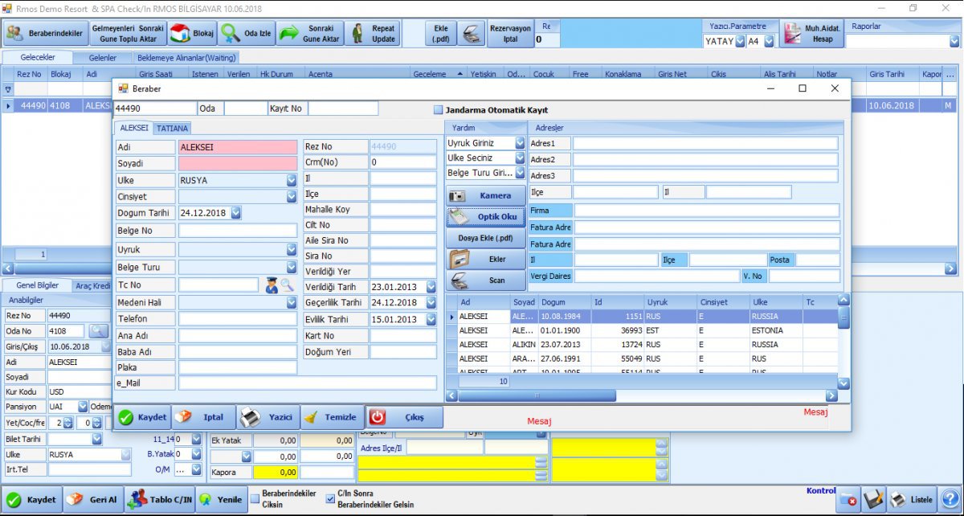
Task: Switch to the TATIANA tab
Action: tap(172, 128)
